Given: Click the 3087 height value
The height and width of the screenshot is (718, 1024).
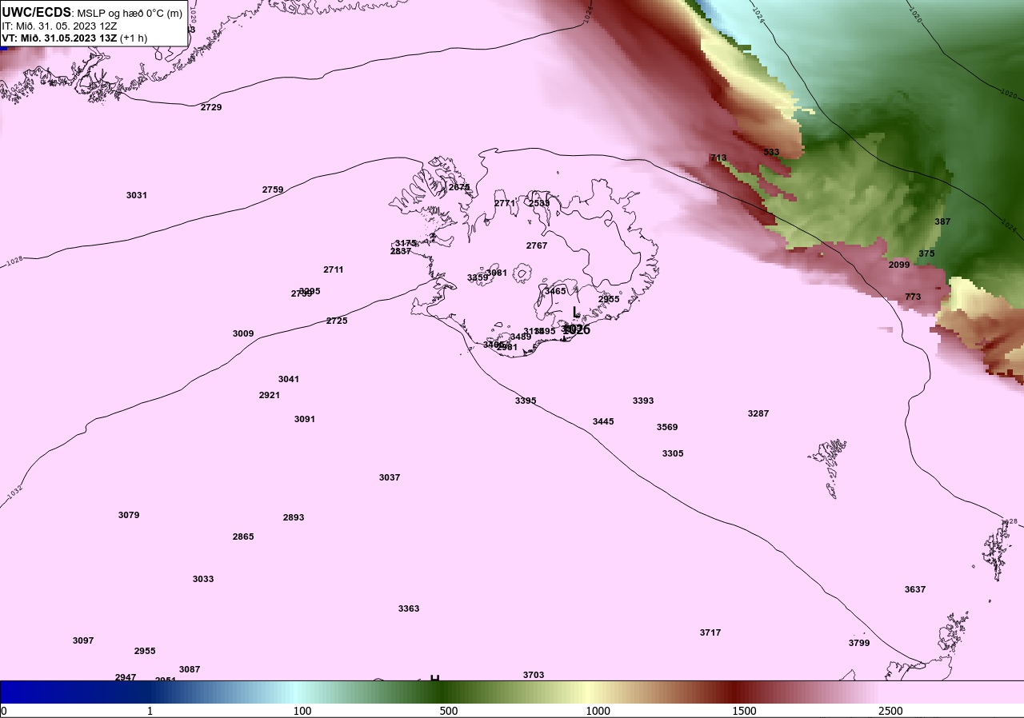Looking at the screenshot, I should click(x=190, y=669).
